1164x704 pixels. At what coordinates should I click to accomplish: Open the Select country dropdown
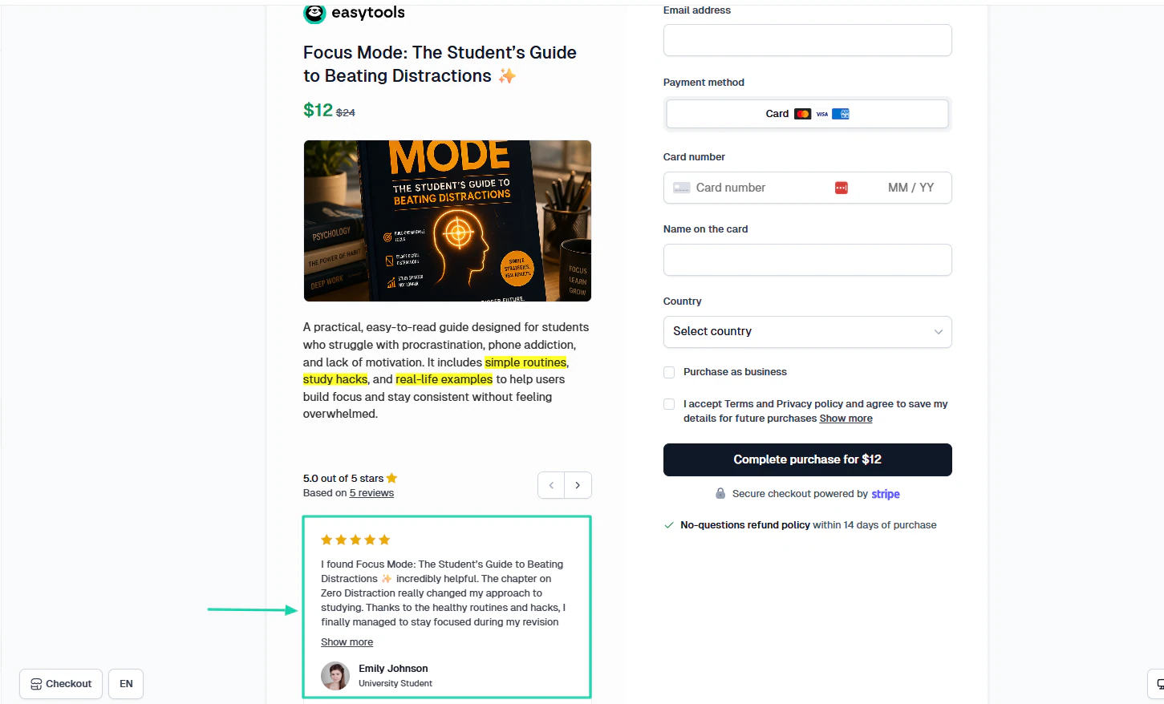coord(807,332)
